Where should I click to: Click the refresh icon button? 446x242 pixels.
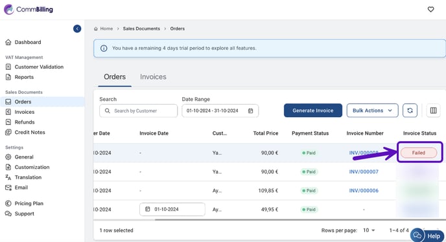click(410, 111)
